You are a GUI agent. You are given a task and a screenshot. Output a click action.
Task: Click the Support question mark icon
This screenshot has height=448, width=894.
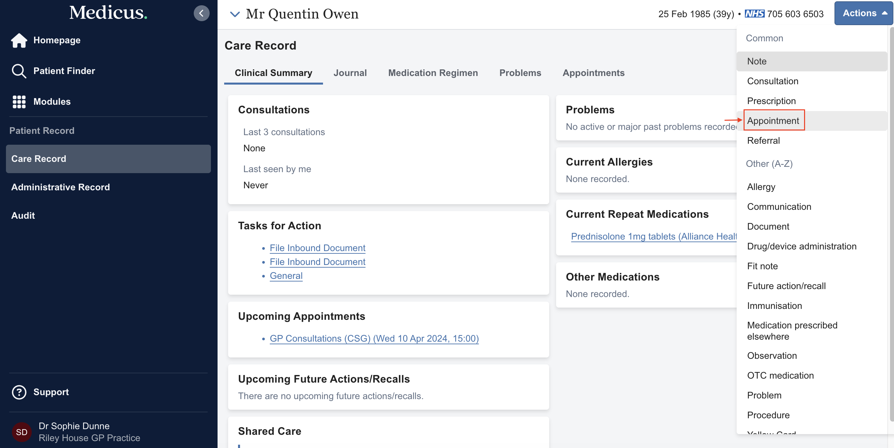(x=19, y=392)
